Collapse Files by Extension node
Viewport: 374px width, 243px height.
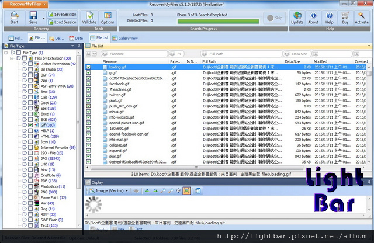point(12,58)
